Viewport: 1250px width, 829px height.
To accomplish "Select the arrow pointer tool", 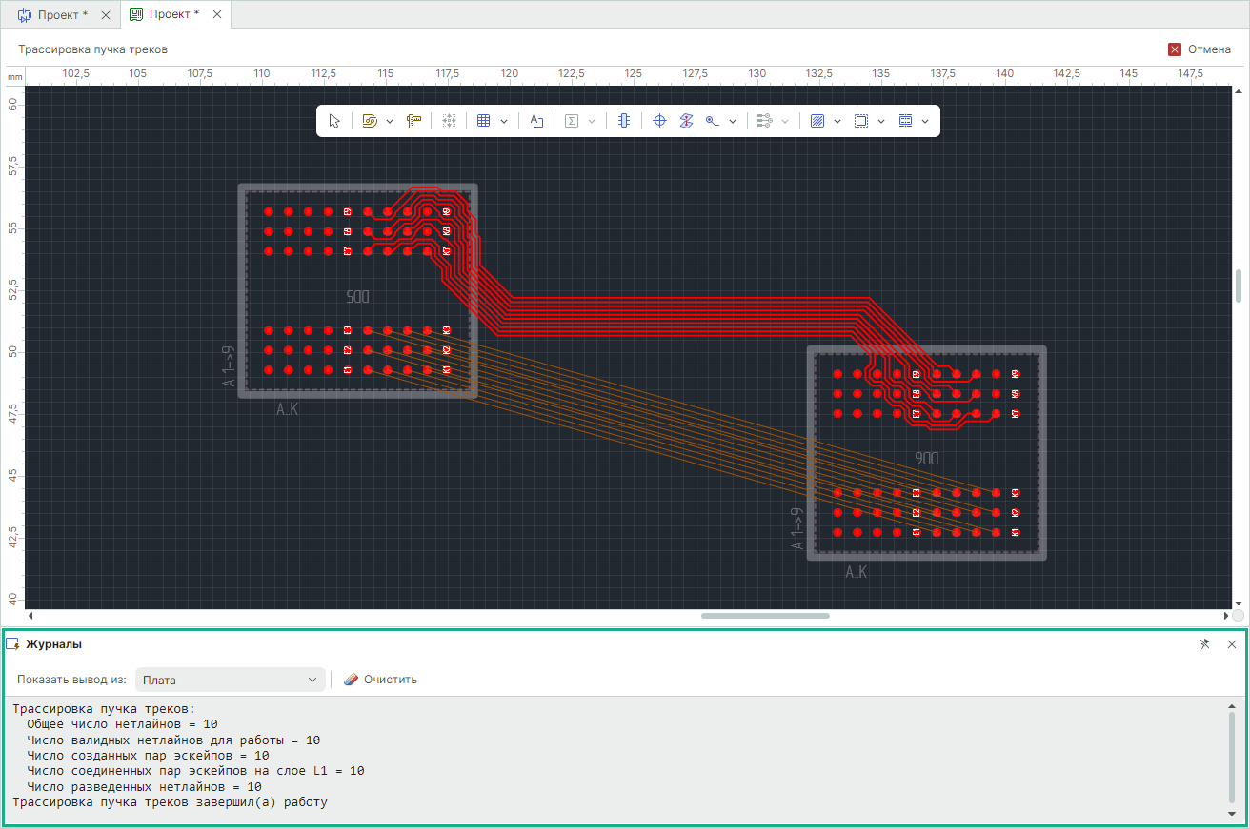I will (334, 121).
